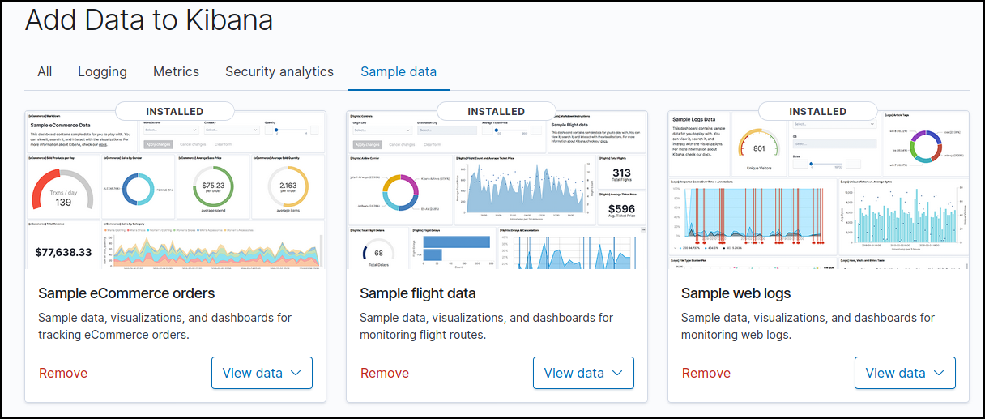Open View data for web logs
The height and width of the screenshot is (419, 985).
905,373
